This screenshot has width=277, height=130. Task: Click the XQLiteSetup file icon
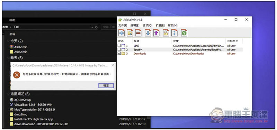[11, 100]
